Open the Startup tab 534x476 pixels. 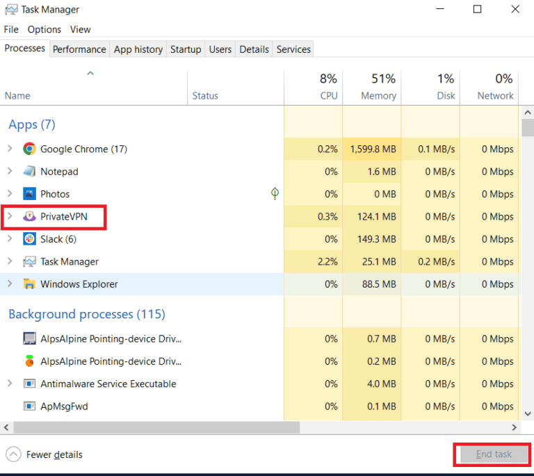(x=186, y=49)
